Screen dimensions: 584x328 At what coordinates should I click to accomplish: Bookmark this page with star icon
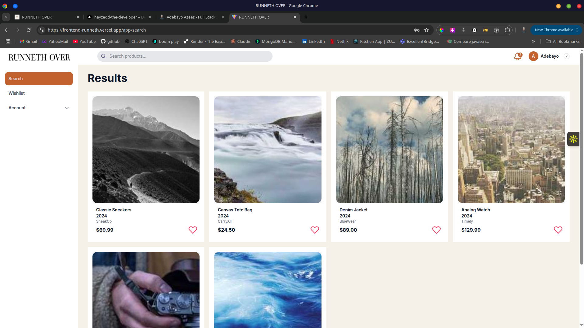(426, 30)
